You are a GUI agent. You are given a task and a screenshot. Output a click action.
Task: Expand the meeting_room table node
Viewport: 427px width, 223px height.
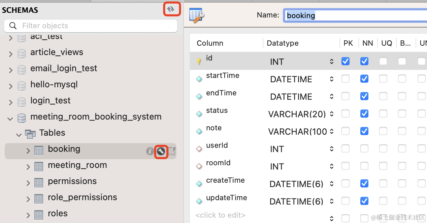tap(28, 166)
